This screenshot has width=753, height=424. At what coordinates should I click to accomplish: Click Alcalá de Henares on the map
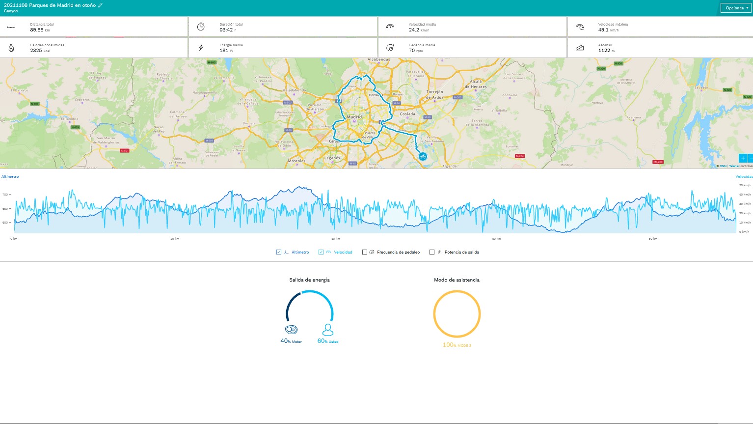(476, 84)
